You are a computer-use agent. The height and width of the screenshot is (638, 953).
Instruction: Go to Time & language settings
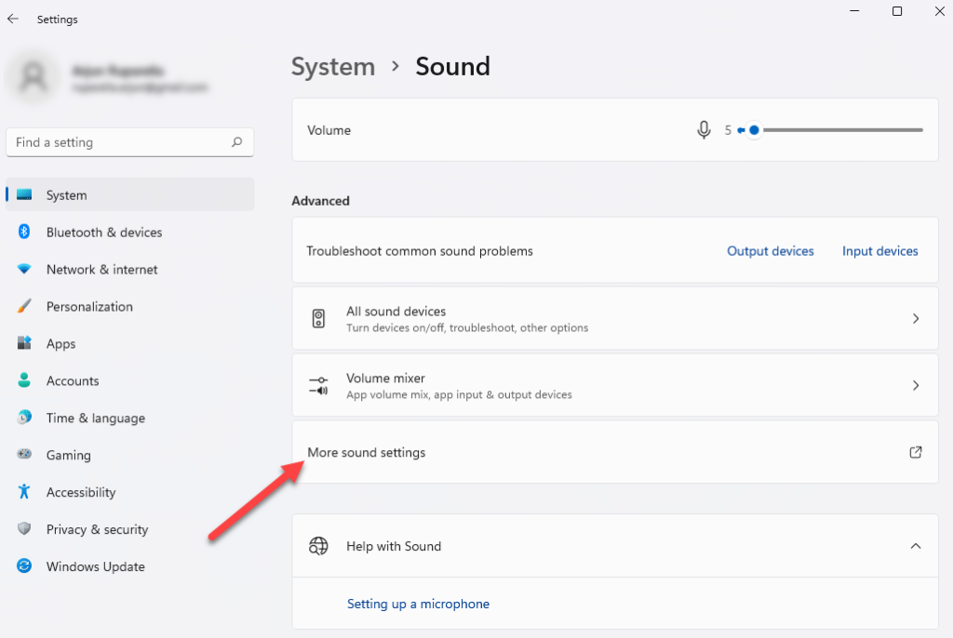point(95,419)
